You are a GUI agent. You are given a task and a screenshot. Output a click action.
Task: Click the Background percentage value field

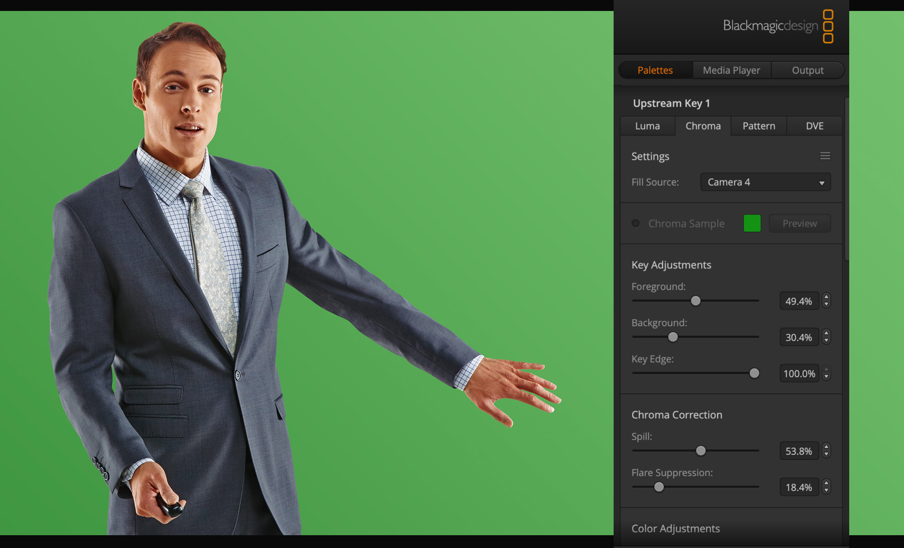[x=799, y=337]
